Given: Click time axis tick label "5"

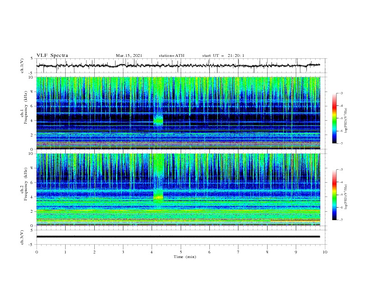Looking at the screenshot, I should (x=181, y=252).
